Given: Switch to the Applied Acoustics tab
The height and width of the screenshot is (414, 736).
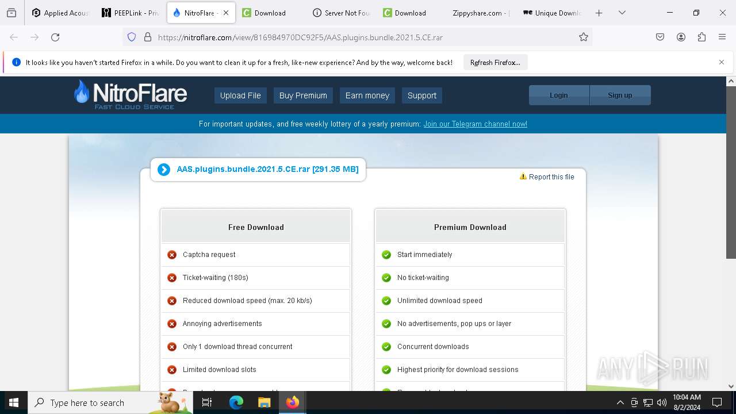Looking at the screenshot, I should tap(60, 13).
